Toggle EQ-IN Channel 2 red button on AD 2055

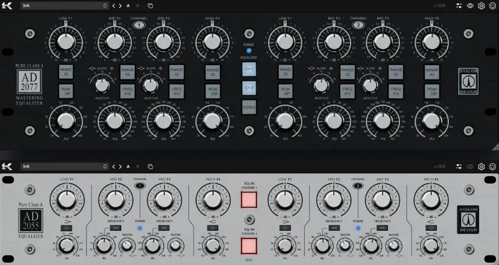(249, 246)
